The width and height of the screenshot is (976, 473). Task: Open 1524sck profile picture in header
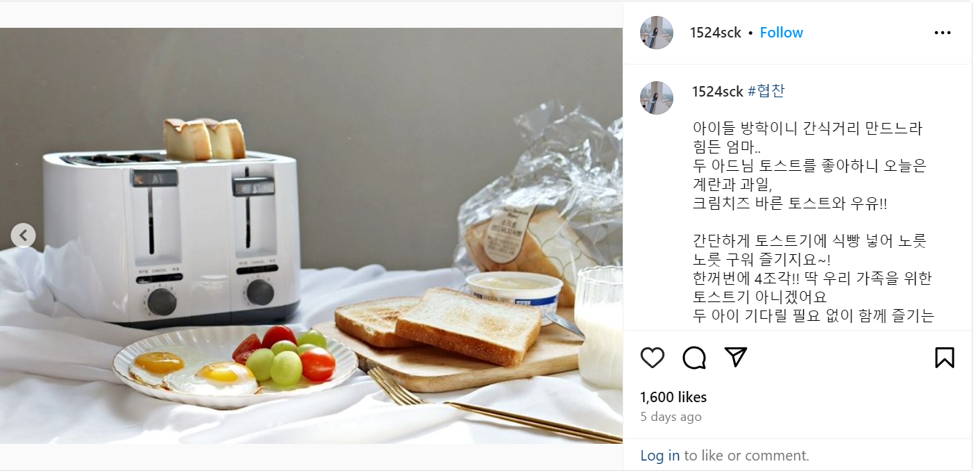coord(656,33)
